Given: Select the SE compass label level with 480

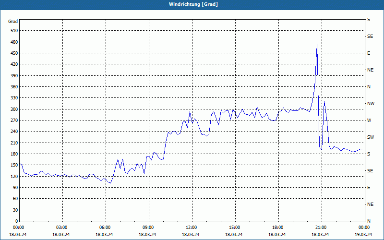Looking at the screenshot, I should [370, 36].
